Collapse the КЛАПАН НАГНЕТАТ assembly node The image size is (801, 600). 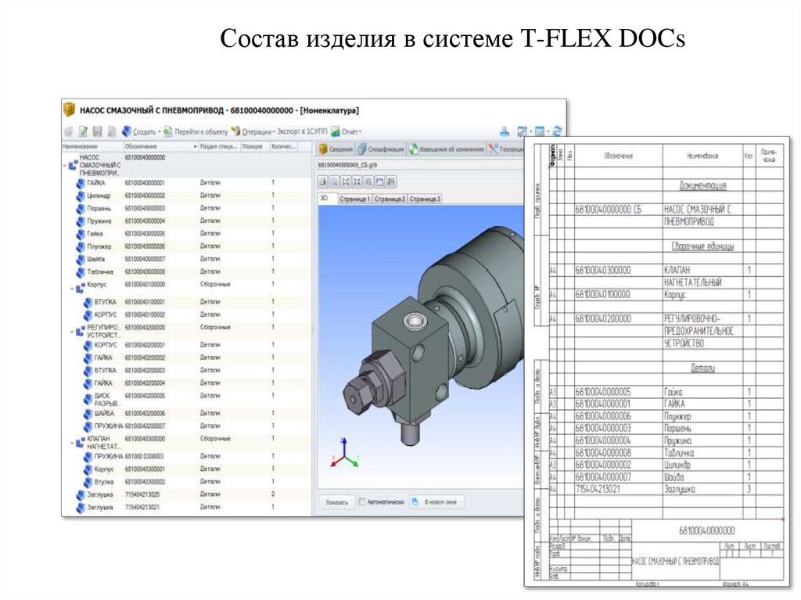pyautogui.click(x=72, y=443)
